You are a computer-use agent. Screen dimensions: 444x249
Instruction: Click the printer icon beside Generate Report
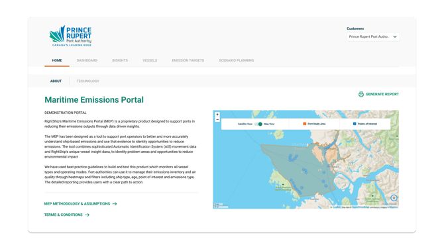[x=361, y=94]
